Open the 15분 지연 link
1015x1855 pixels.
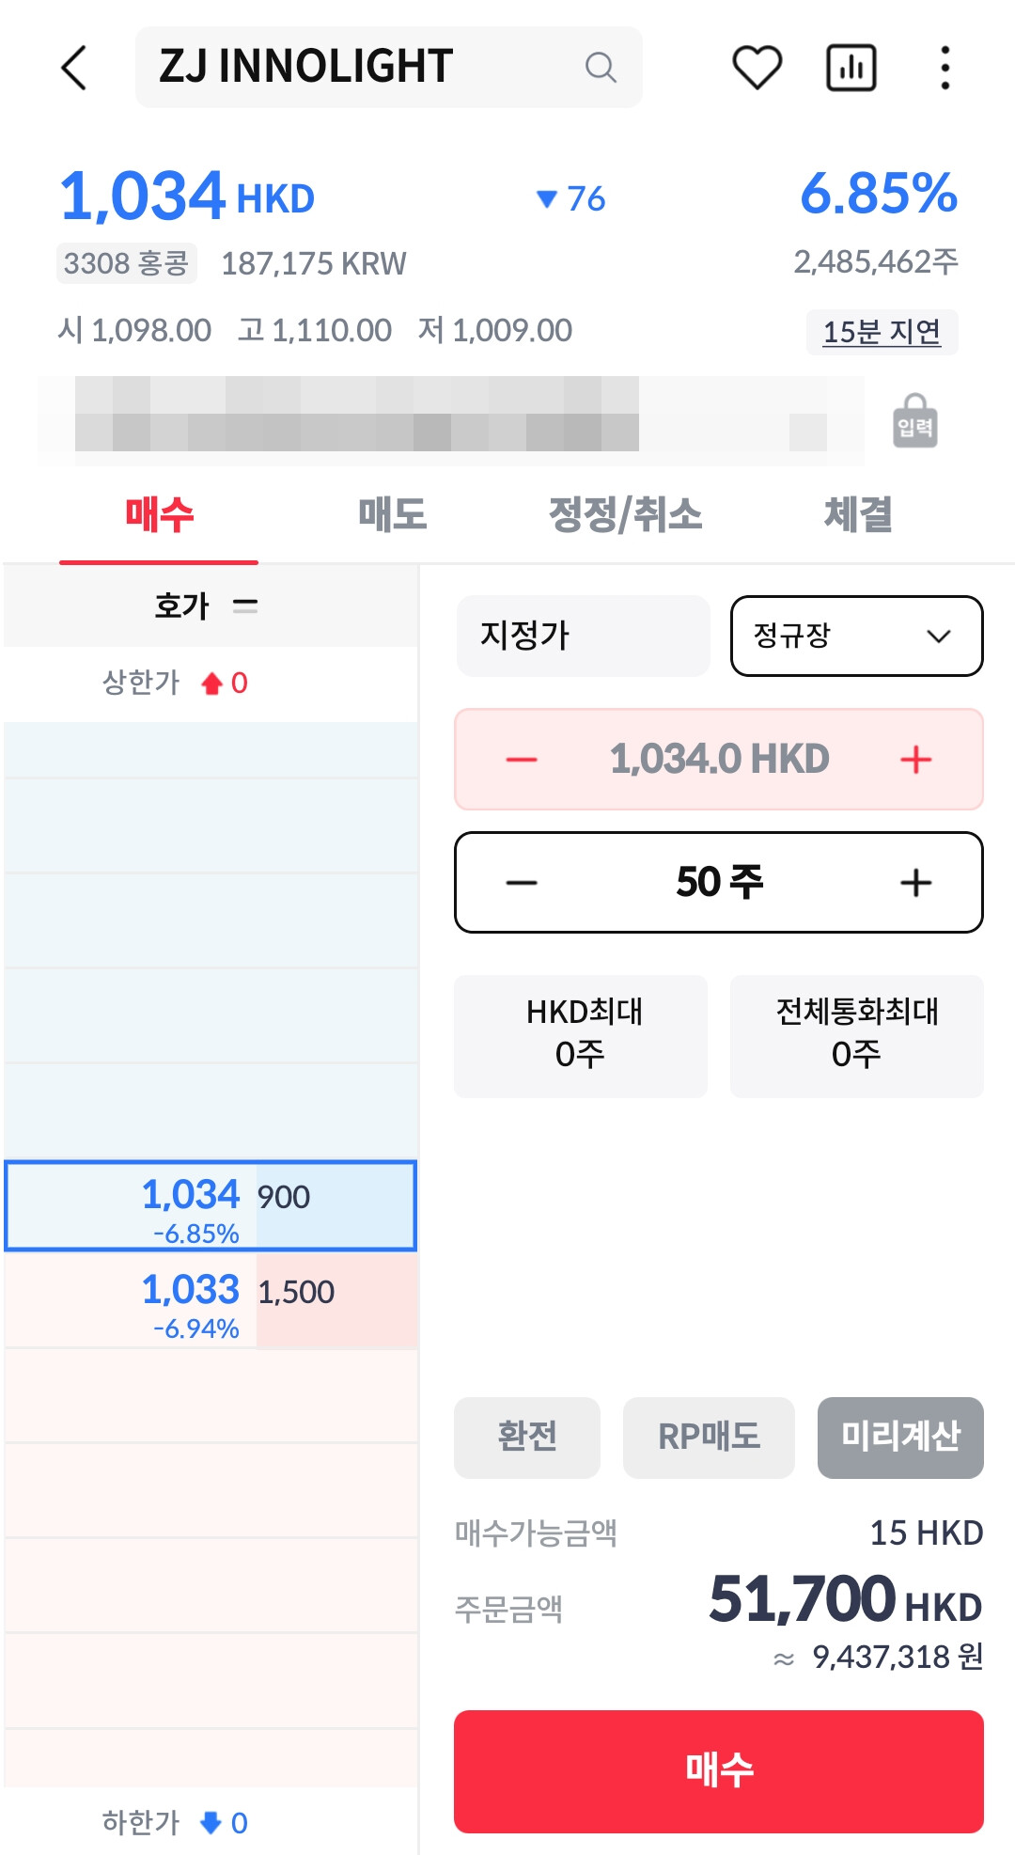click(x=882, y=332)
